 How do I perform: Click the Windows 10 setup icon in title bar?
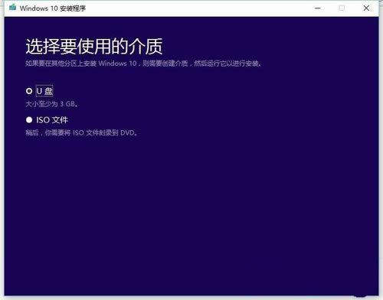(13, 8)
